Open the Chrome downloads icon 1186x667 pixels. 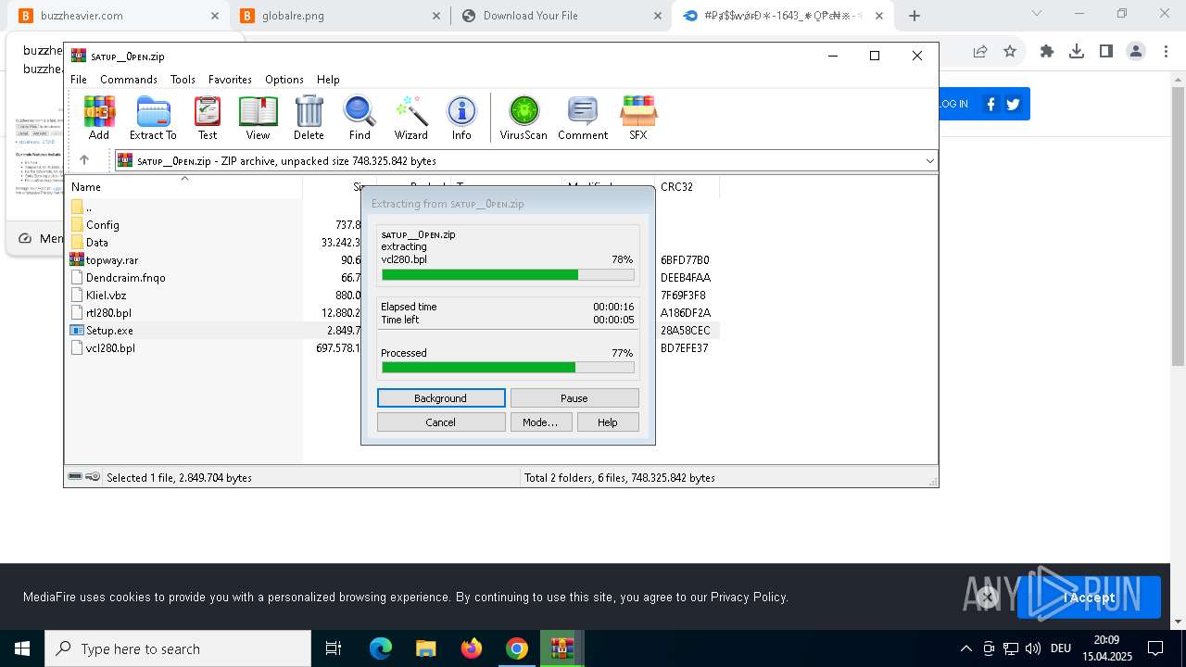pyautogui.click(x=1077, y=52)
